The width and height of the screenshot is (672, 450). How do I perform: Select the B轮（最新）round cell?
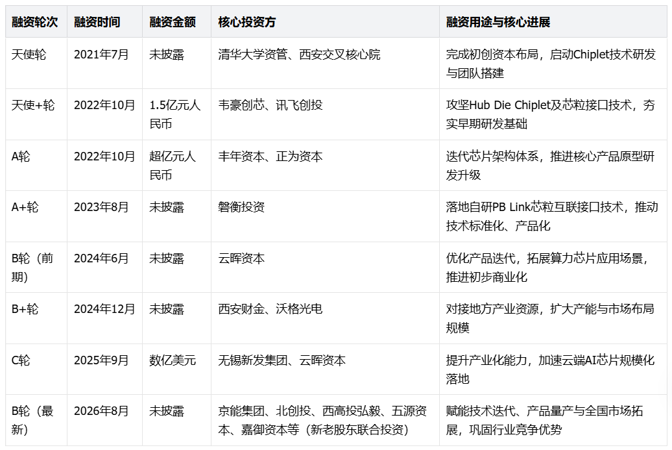(36, 420)
